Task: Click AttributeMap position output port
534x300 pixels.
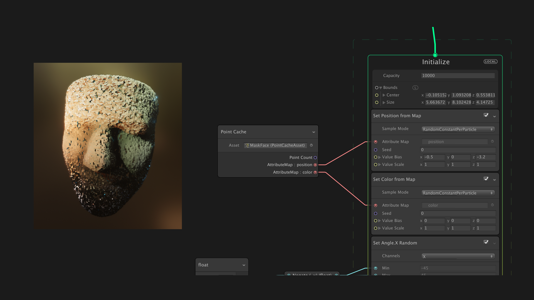Action: 315,165
